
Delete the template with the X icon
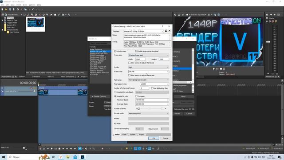[170, 31]
